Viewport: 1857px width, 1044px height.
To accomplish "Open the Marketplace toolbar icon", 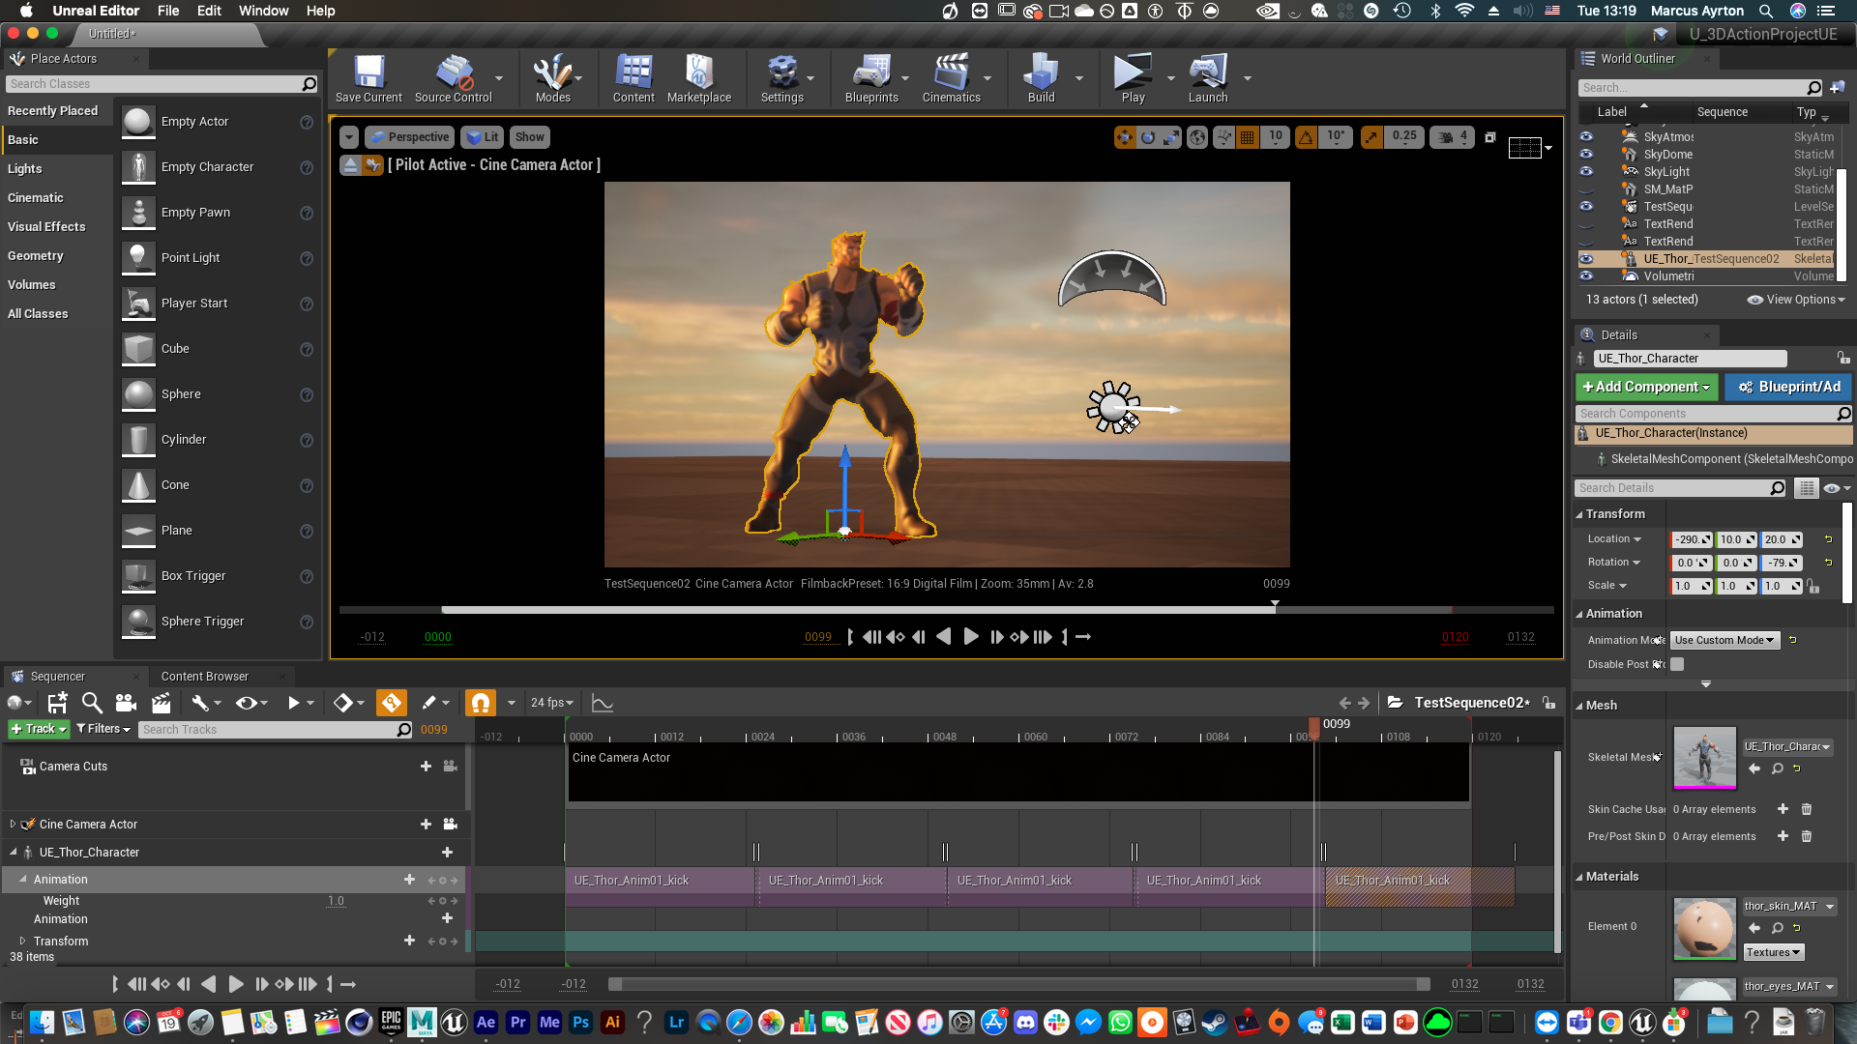I will 699,79.
